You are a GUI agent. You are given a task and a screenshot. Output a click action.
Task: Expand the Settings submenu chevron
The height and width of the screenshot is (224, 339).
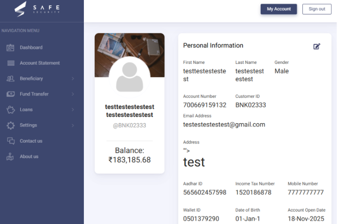point(73,125)
